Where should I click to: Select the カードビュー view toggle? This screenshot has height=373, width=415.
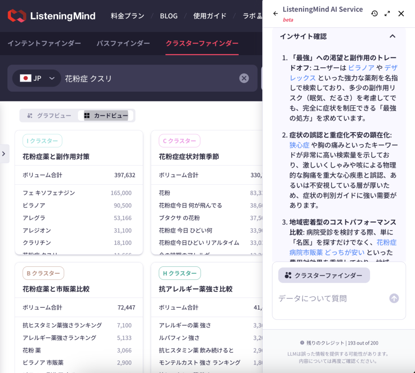(106, 116)
